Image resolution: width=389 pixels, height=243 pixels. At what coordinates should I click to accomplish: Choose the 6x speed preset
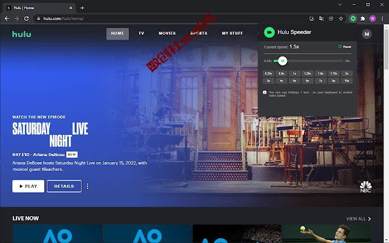click(x=308, y=81)
